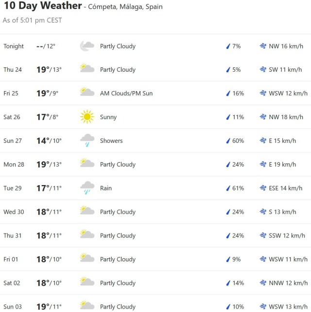
Task: Select the Thu 31 day label
Action: tap(13, 235)
